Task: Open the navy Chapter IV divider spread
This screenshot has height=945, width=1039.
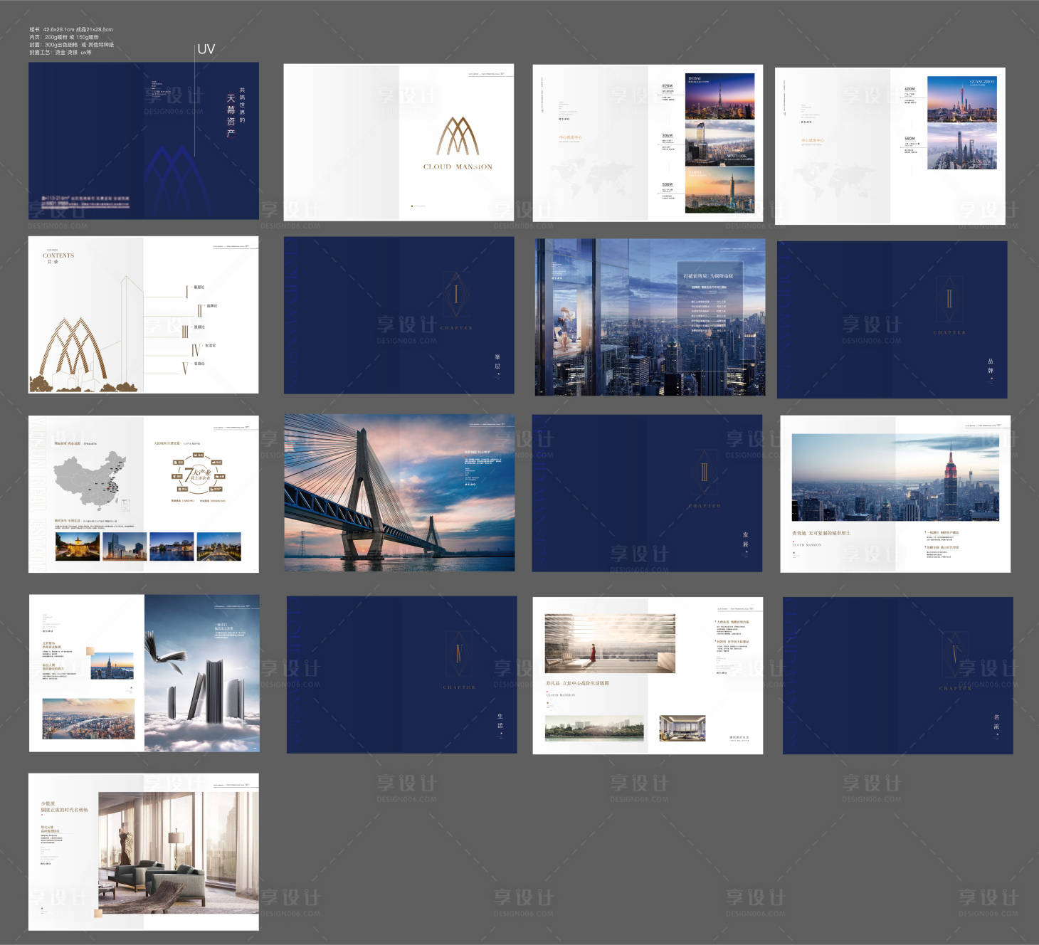Action: point(401,675)
